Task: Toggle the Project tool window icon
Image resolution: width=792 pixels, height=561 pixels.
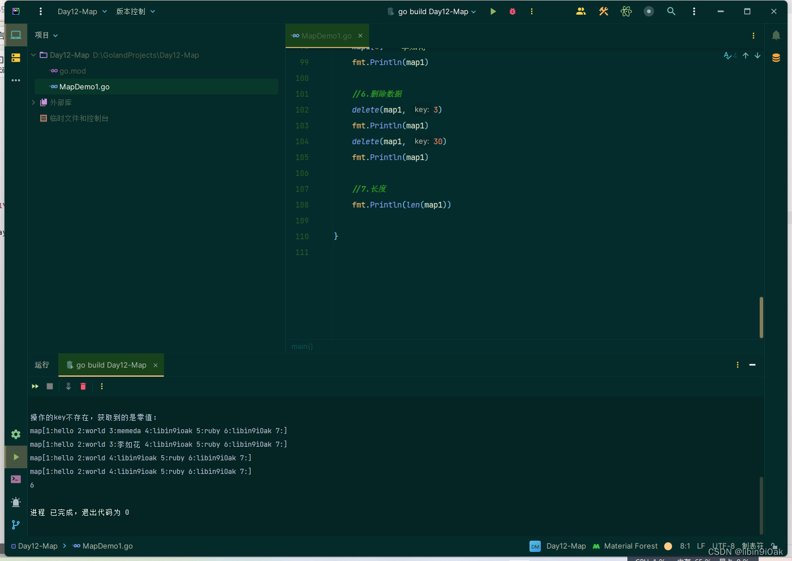Action: (x=16, y=35)
